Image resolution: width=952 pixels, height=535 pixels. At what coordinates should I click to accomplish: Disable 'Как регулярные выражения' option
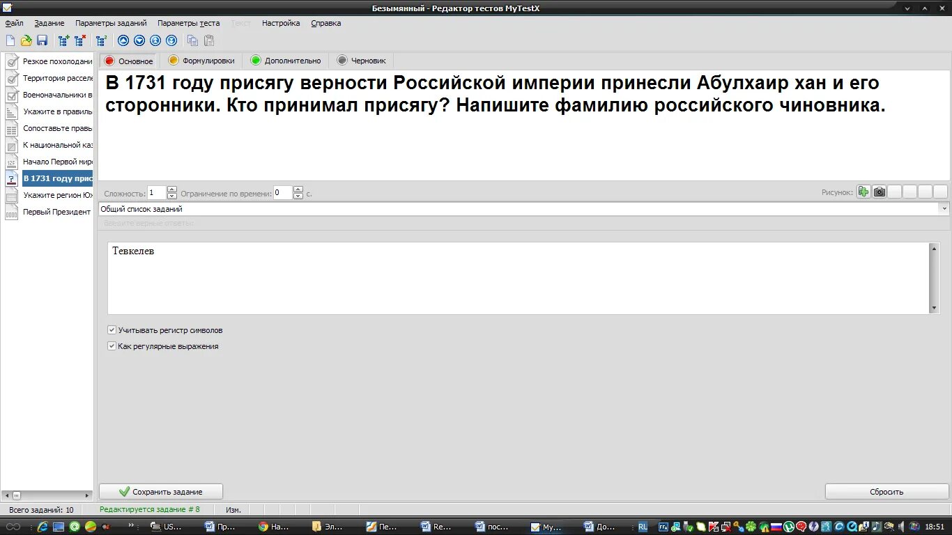(112, 346)
